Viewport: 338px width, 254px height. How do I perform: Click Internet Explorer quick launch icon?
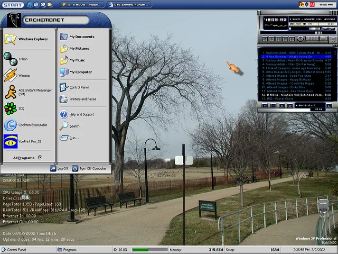(x=30, y=5)
